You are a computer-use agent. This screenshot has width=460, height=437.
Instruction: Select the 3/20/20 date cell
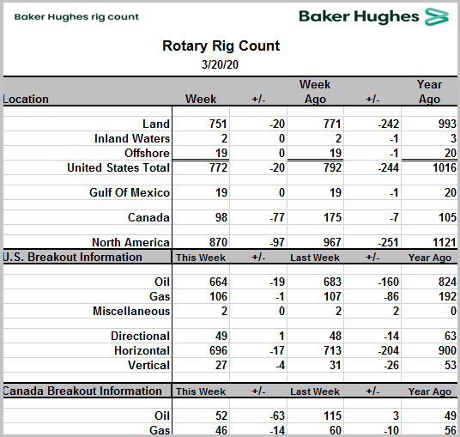coord(220,64)
